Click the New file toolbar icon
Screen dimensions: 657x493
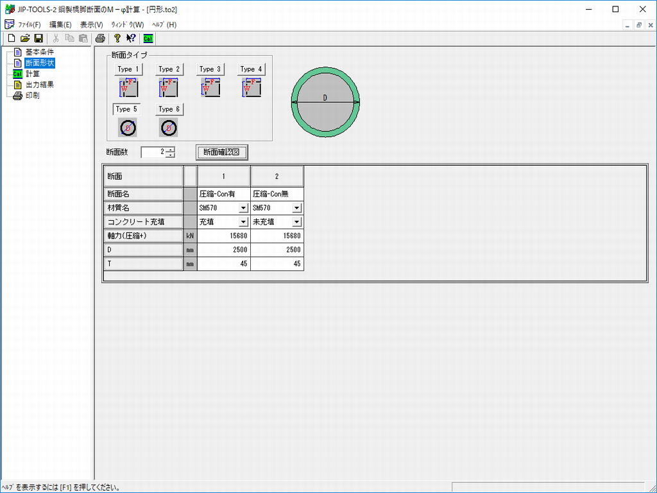pos(11,39)
